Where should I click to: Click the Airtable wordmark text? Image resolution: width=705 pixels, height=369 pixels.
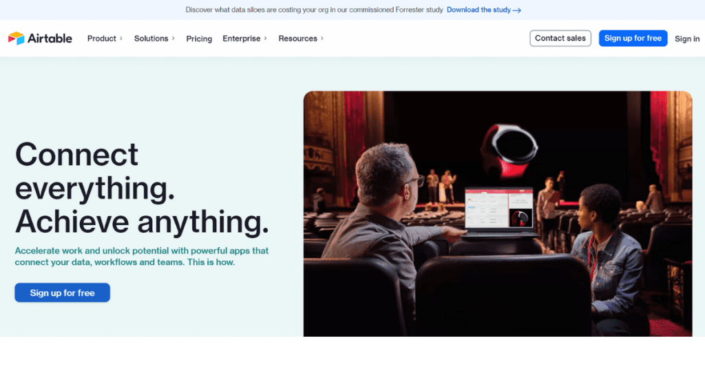point(50,39)
